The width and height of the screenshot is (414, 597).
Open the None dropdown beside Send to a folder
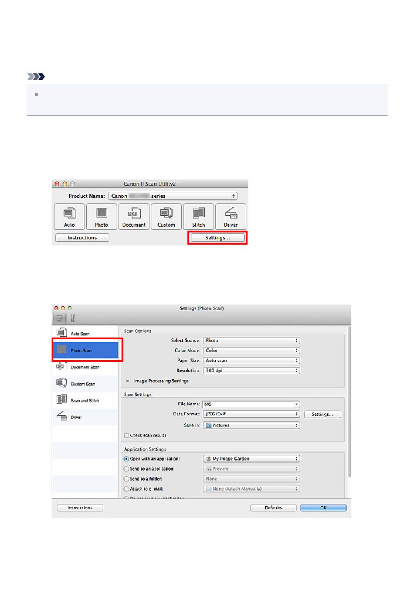pos(251,479)
